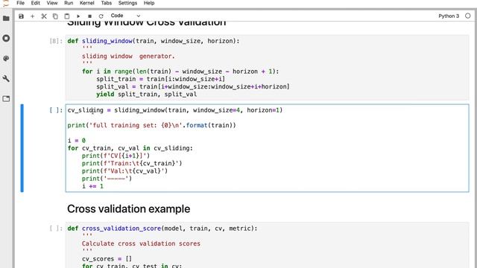Open the file browser sidebar folder icon
Screen dimensions: 477x268
click(x=6, y=19)
